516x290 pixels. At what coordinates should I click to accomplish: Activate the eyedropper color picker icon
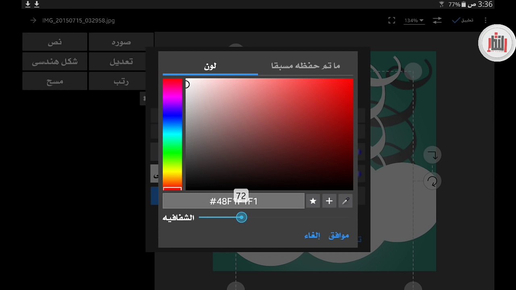point(345,201)
